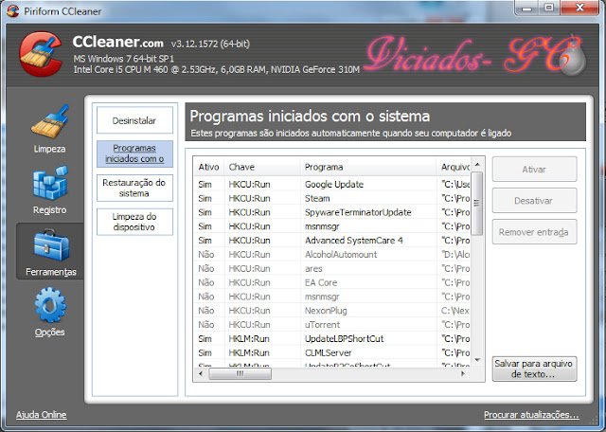Select the Google Update entry
Viewport: 606px width, 432px height.
click(332, 184)
